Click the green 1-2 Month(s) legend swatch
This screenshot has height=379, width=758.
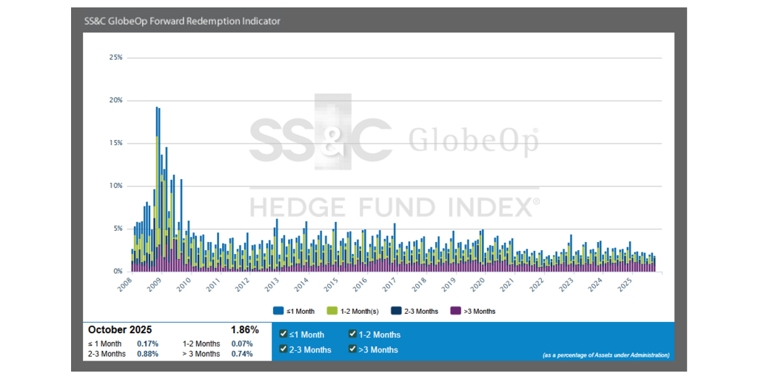332,312
